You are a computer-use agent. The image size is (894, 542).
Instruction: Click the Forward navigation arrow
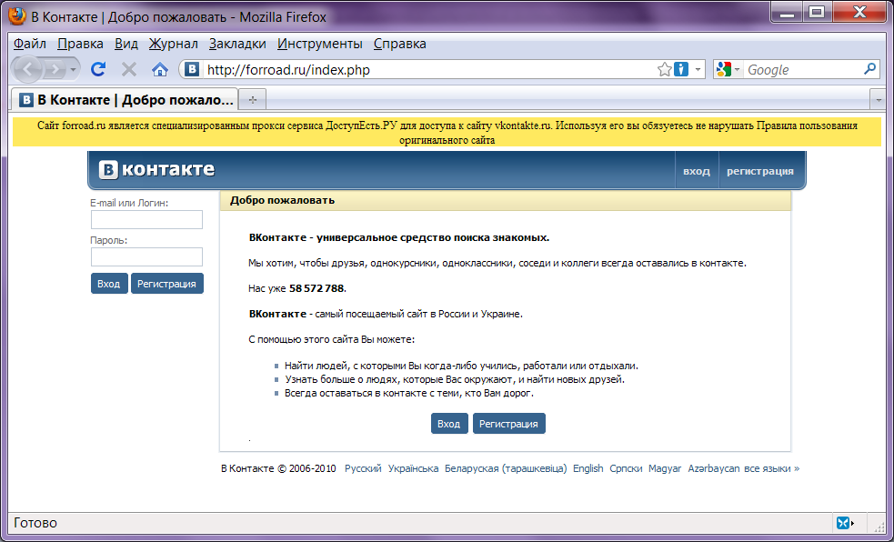point(55,69)
